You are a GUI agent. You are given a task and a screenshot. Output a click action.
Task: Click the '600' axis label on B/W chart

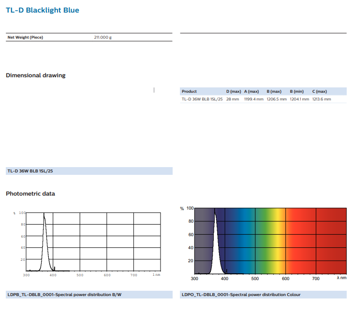pos(107,275)
